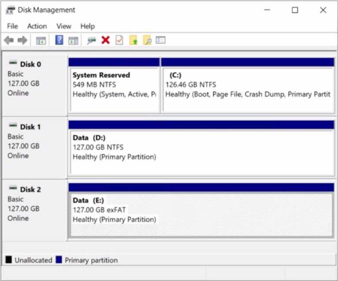The width and height of the screenshot is (338, 281).
Task: Click the settings list icon in toolbar
Action: (x=161, y=40)
